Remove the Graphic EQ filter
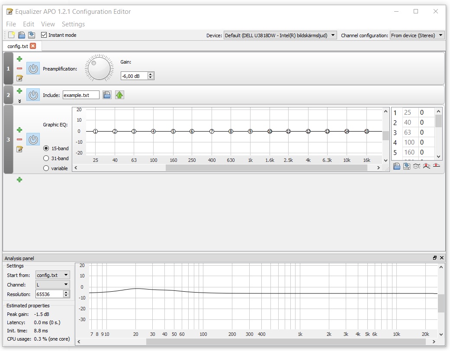Screen dimensions: 450x351 click(19, 139)
